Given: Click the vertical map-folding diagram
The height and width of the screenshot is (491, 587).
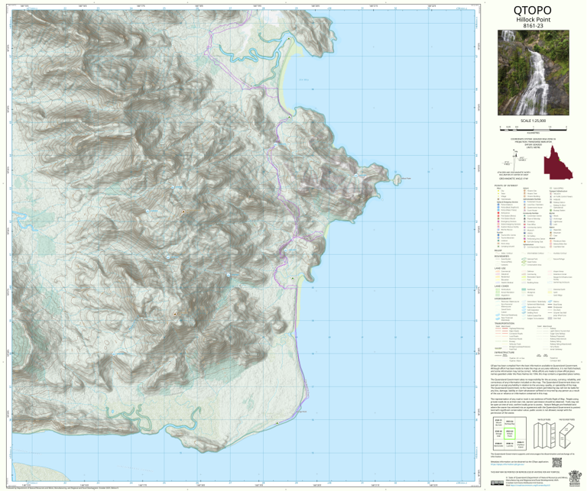Looking at the screenshot, I should (x=544, y=437).
